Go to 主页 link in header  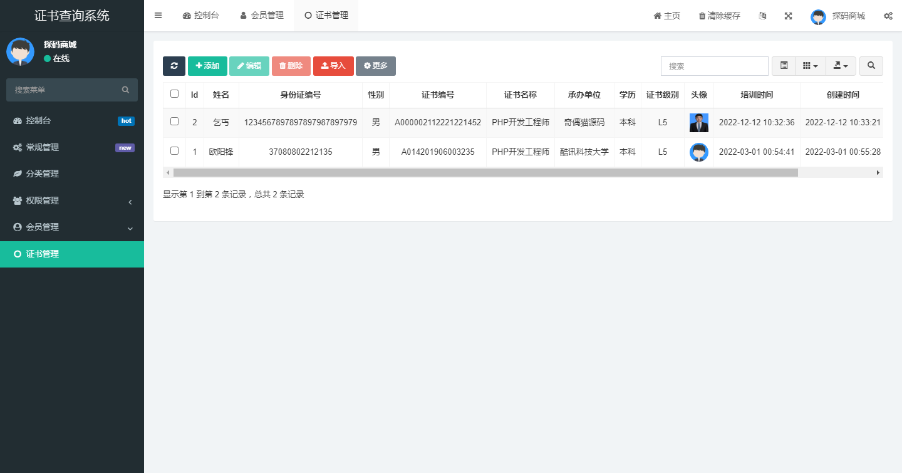point(667,16)
